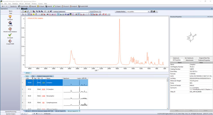Open the MineIt/Create Database application

point(10,30)
